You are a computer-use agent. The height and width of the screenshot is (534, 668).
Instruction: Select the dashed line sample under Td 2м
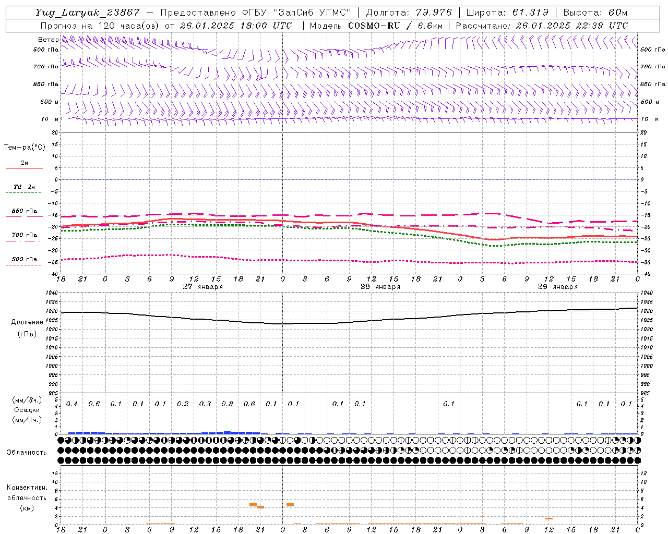[x=24, y=193]
